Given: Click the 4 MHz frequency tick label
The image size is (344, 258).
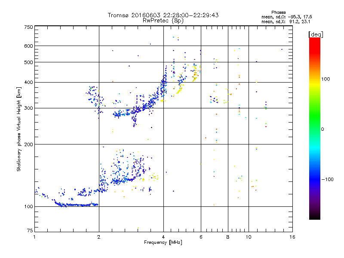Looking at the screenshot, I should tap(163, 237).
